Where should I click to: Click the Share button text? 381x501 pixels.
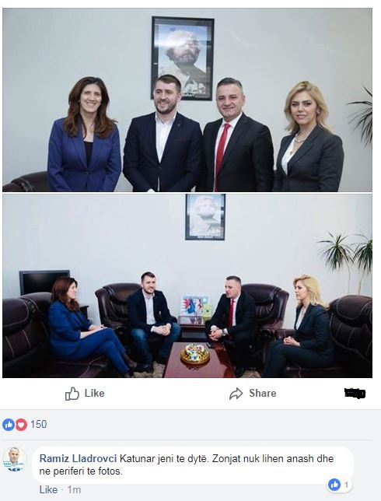pos(263,393)
